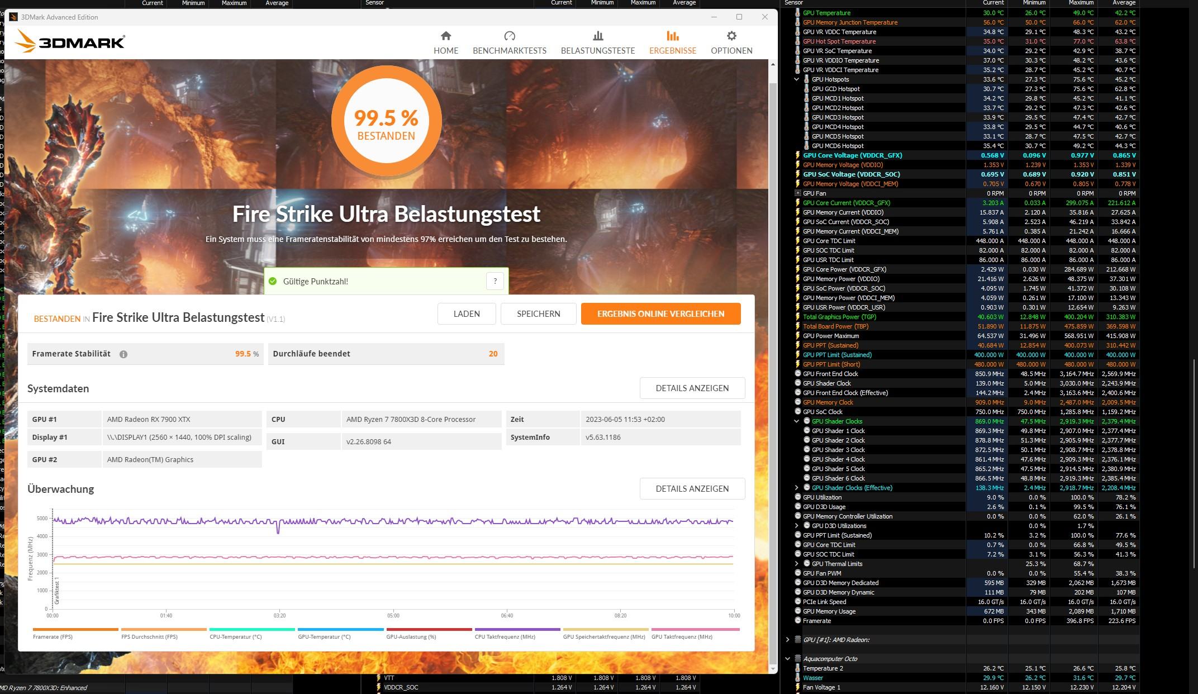The height and width of the screenshot is (694, 1198).
Task: Open Belastungsteste bar chart icon
Action: tap(597, 36)
